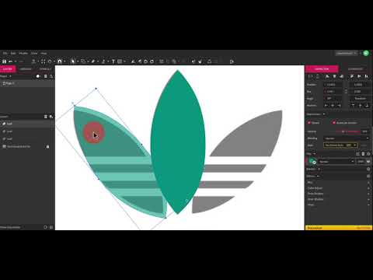Click the undo arrow icon
The image size is (373, 280).
pos(10,61)
